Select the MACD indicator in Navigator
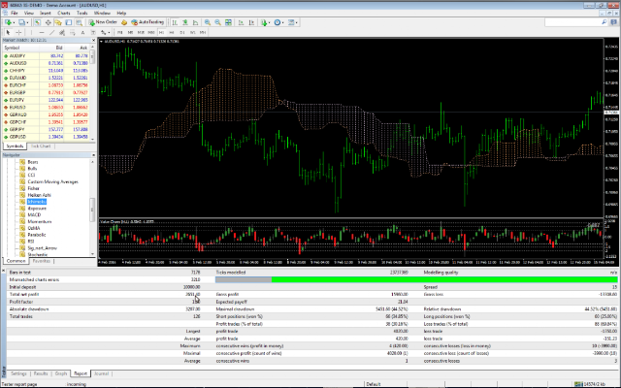The height and width of the screenshot is (388, 621). pos(34,215)
